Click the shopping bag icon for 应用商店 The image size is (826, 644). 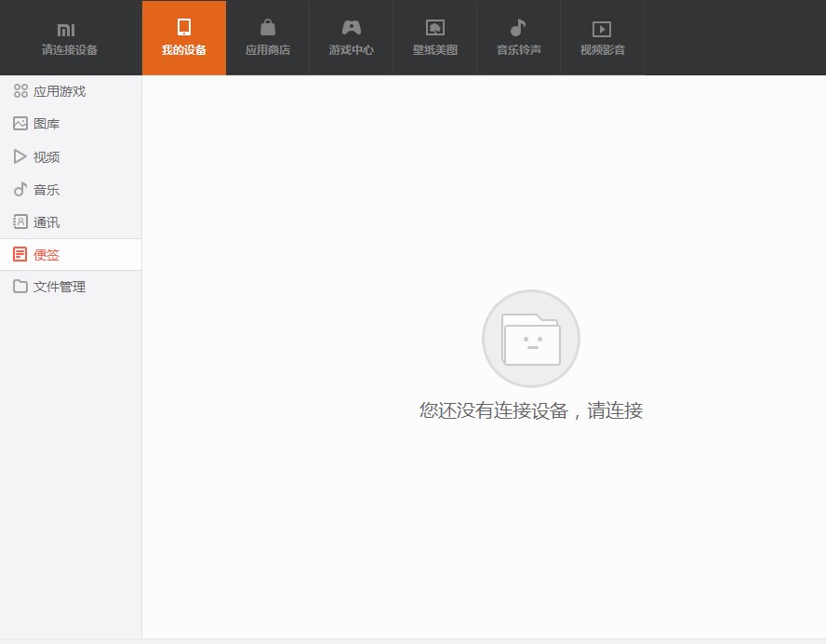pos(268,28)
